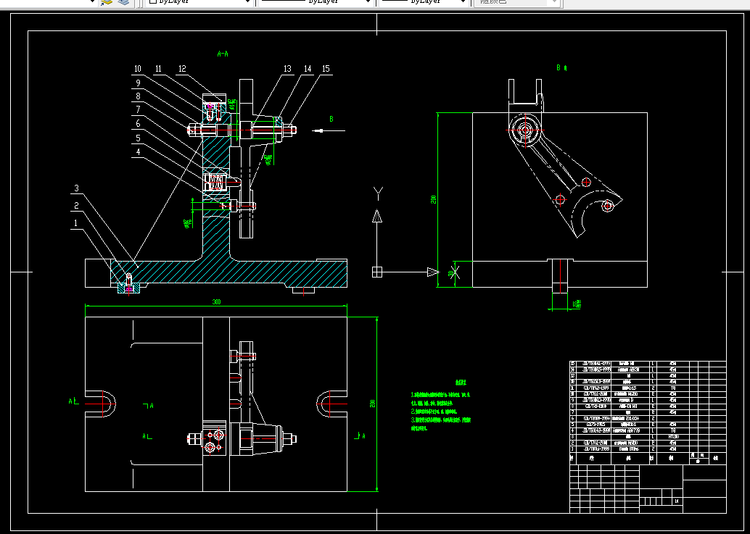
Task: Expand the layer list dropdown arrow
Action: [92, 2]
